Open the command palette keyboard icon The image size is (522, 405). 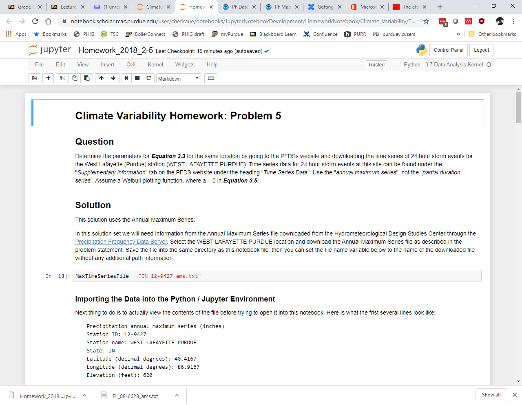pos(211,78)
